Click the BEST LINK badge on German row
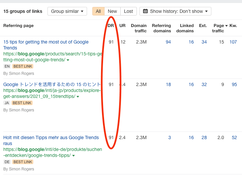This screenshot has height=177, width=242. tap(23, 162)
